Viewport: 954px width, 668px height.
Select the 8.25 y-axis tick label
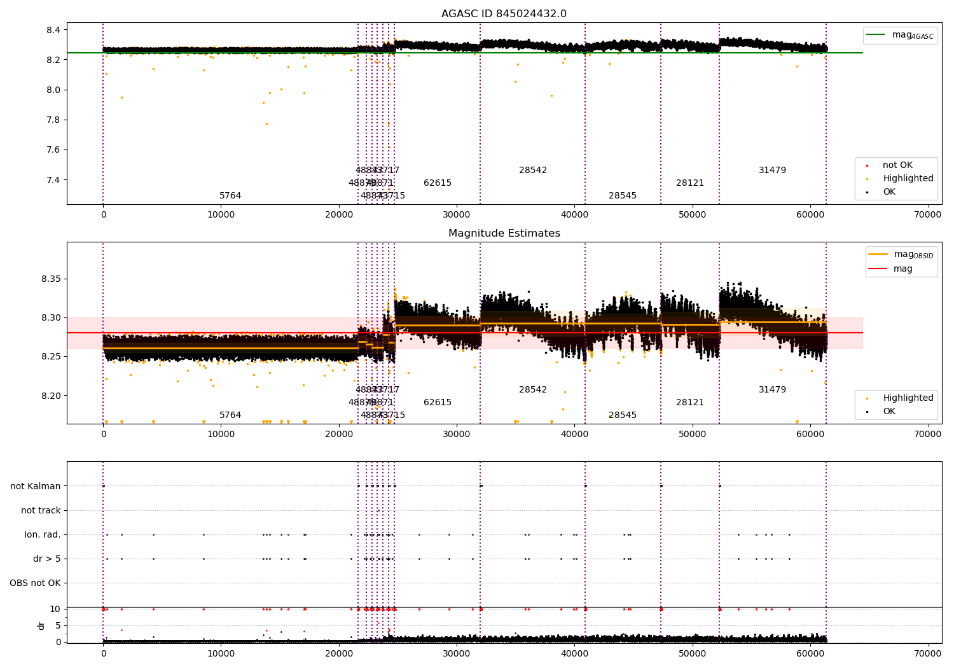point(51,357)
